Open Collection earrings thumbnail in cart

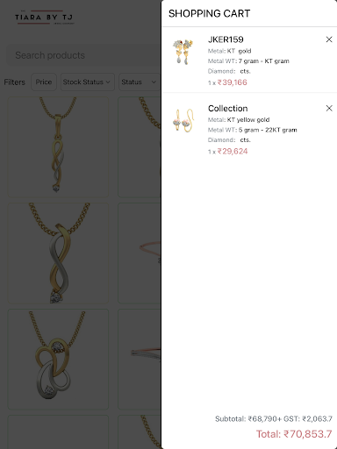tap(183, 120)
